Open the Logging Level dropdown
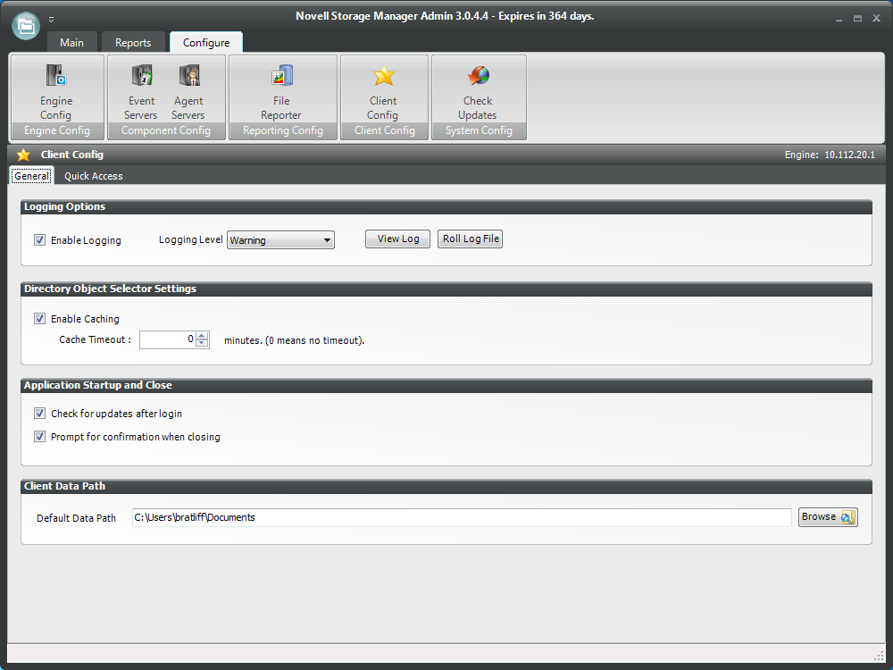 (x=280, y=239)
